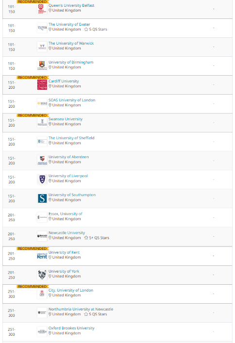Click the University of Liverpool crest logo
The width and height of the screenshot is (235, 343).
pos(42,180)
